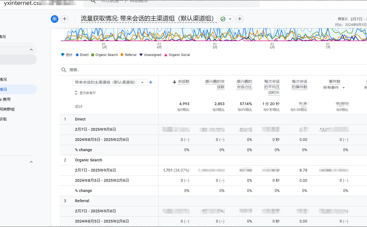Viewport: 367px width, 227px height.
Task: Click the blue '所' all-users segment badge
Action: [55, 19]
